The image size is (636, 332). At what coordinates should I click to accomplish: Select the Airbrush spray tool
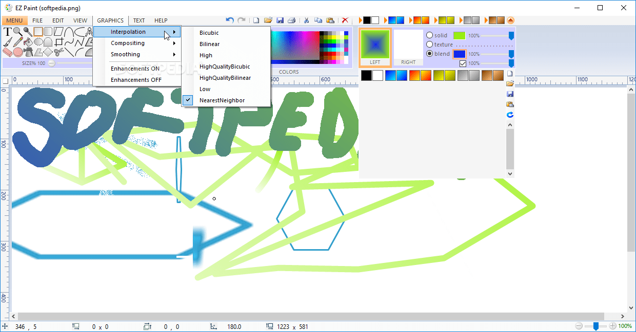28,52
